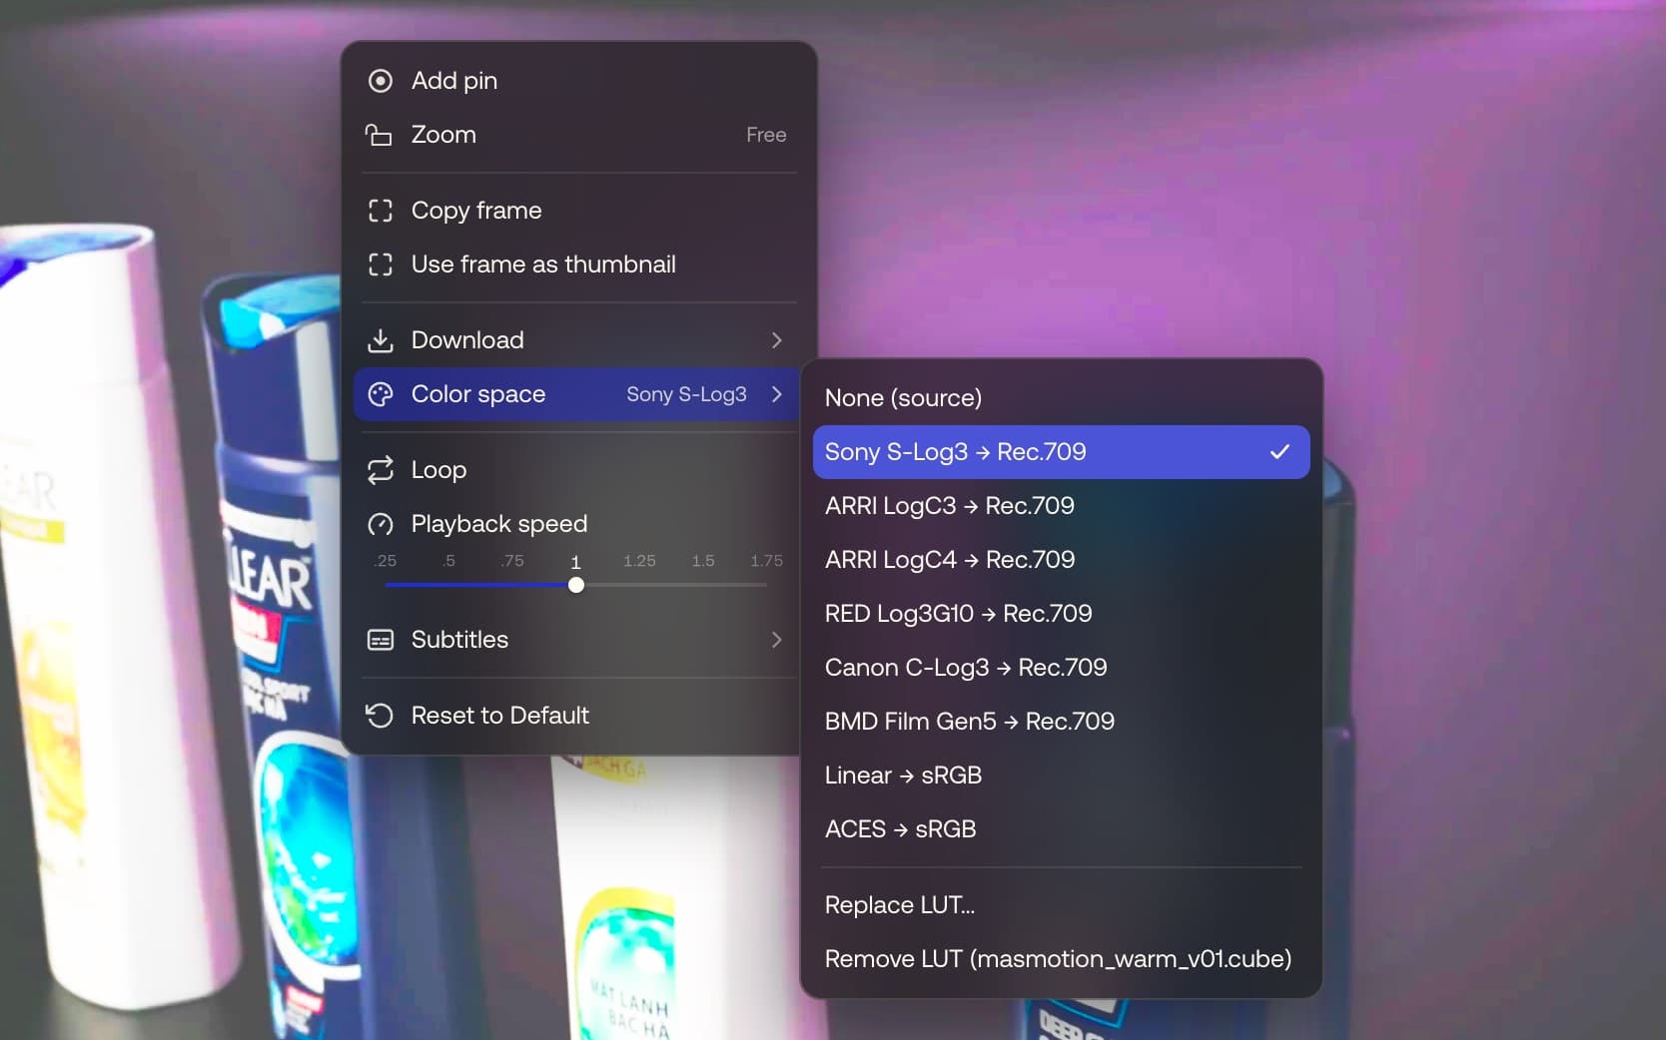Click the Zoom icon in the menu

coord(379,135)
